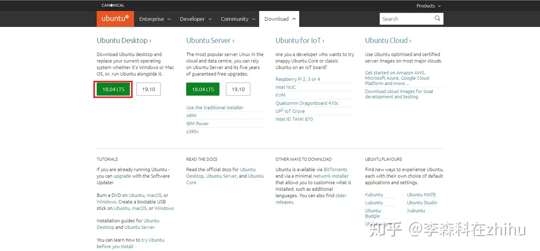The image size is (540, 251).
Task: Open the Ubuntu Desktop heading link
Action: pyautogui.click(x=124, y=40)
